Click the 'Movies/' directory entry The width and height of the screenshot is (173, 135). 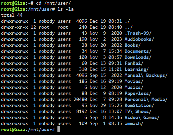[x=134, y=82]
